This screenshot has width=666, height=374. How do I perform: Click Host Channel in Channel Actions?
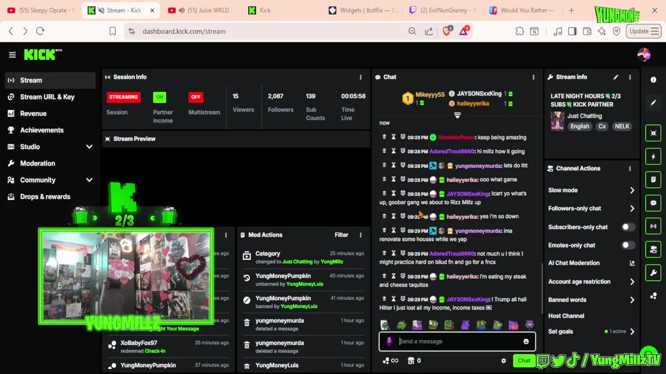[x=566, y=316]
